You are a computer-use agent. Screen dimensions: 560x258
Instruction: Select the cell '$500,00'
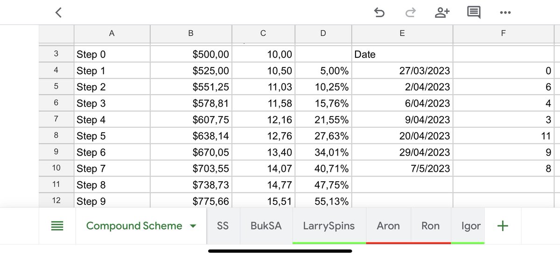[x=191, y=54]
